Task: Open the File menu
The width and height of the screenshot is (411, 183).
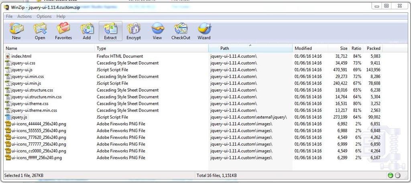Action: (x=9, y=16)
